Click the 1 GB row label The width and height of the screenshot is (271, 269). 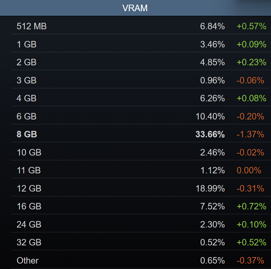pos(26,44)
